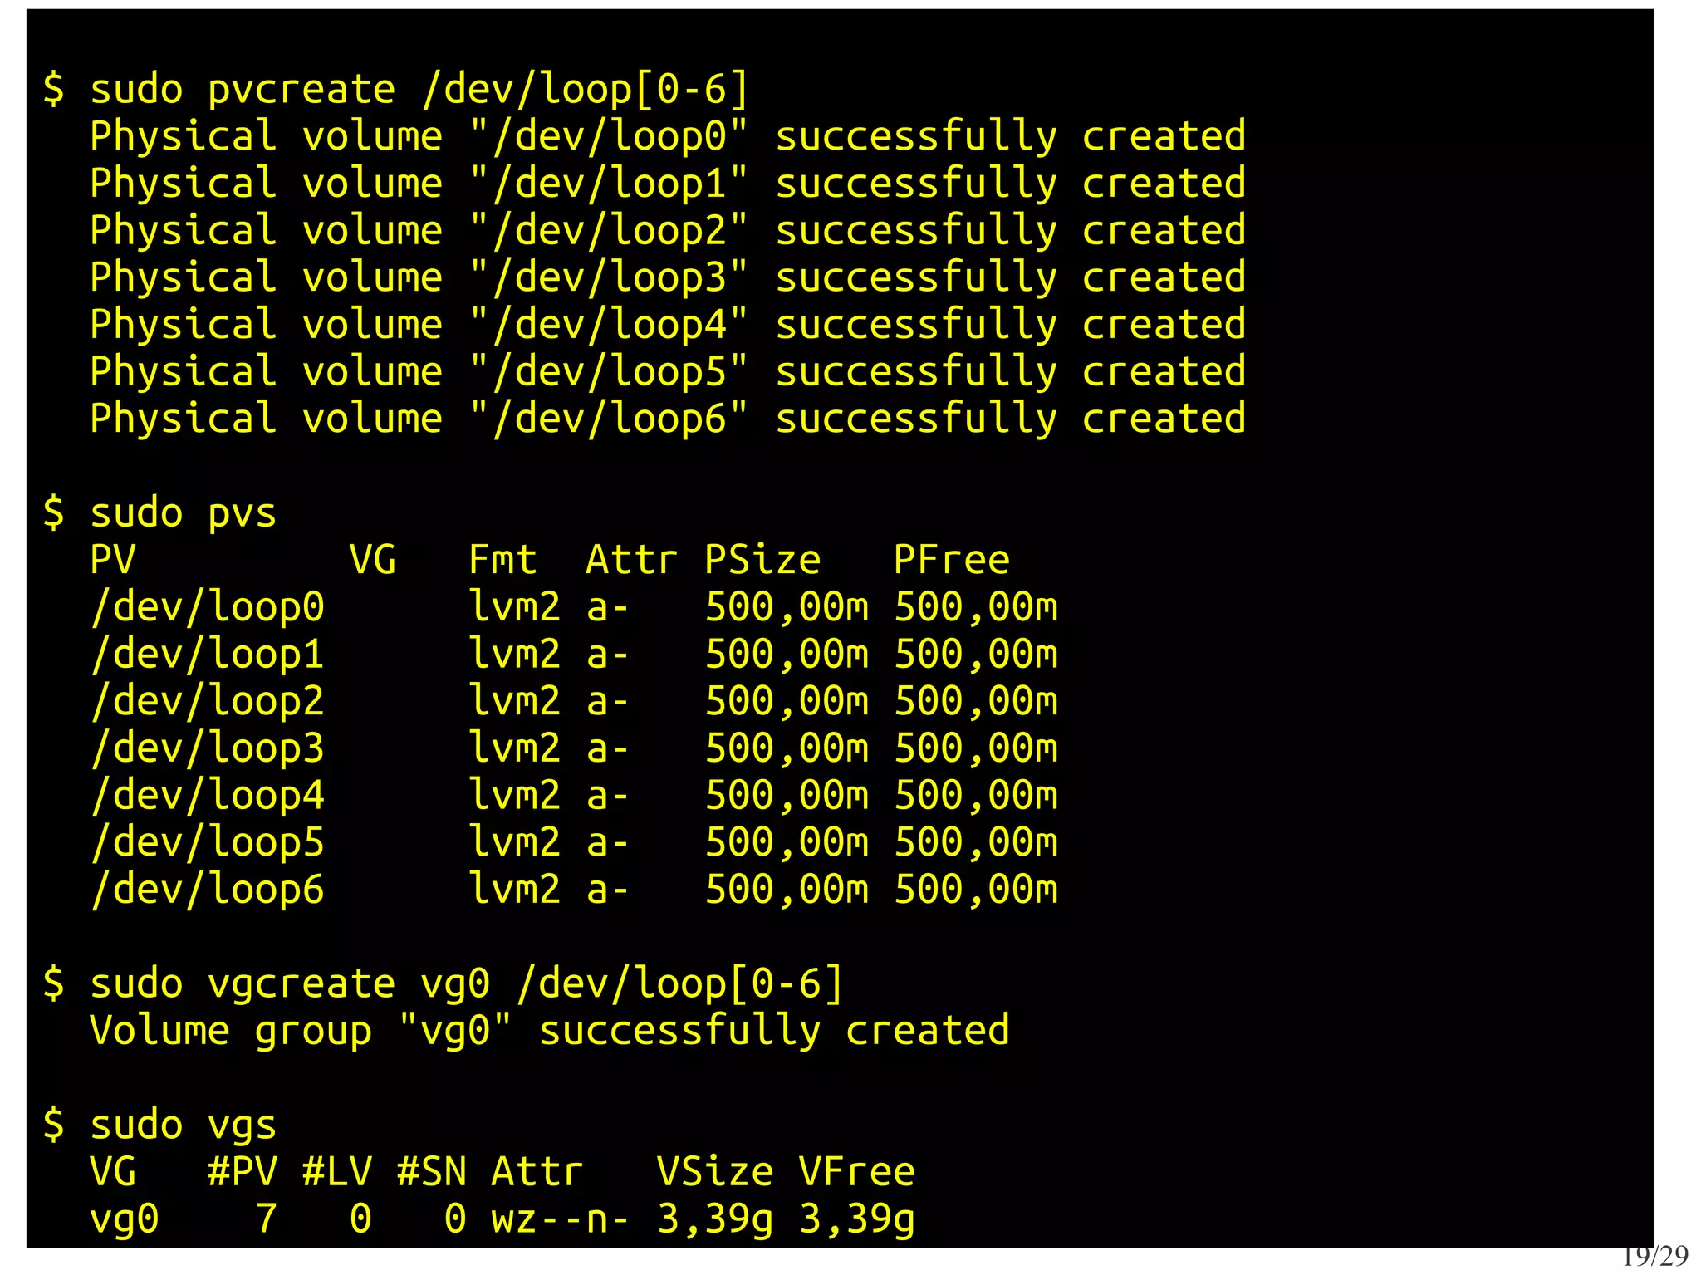Click the wz--n- attribute value
This screenshot has height=1275, width=1701.
click(x=561, y=1219)
